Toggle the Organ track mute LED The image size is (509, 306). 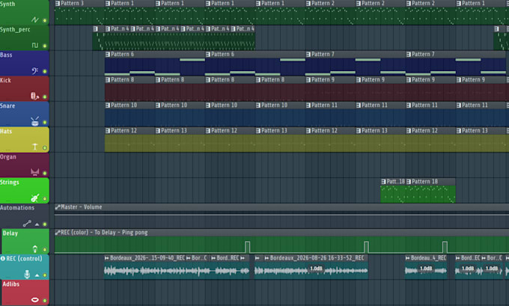pyautogui.click(x=45, y=174)
